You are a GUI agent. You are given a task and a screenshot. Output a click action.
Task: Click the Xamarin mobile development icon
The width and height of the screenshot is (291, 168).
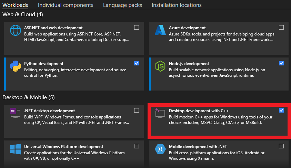(x=160, y=149)
